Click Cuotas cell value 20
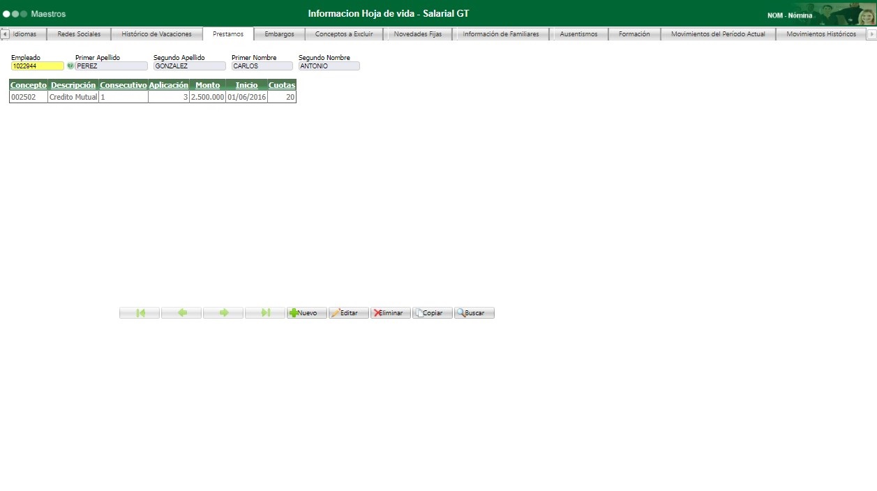This screenshot has height=491, width=877. [x=282, y=98]
